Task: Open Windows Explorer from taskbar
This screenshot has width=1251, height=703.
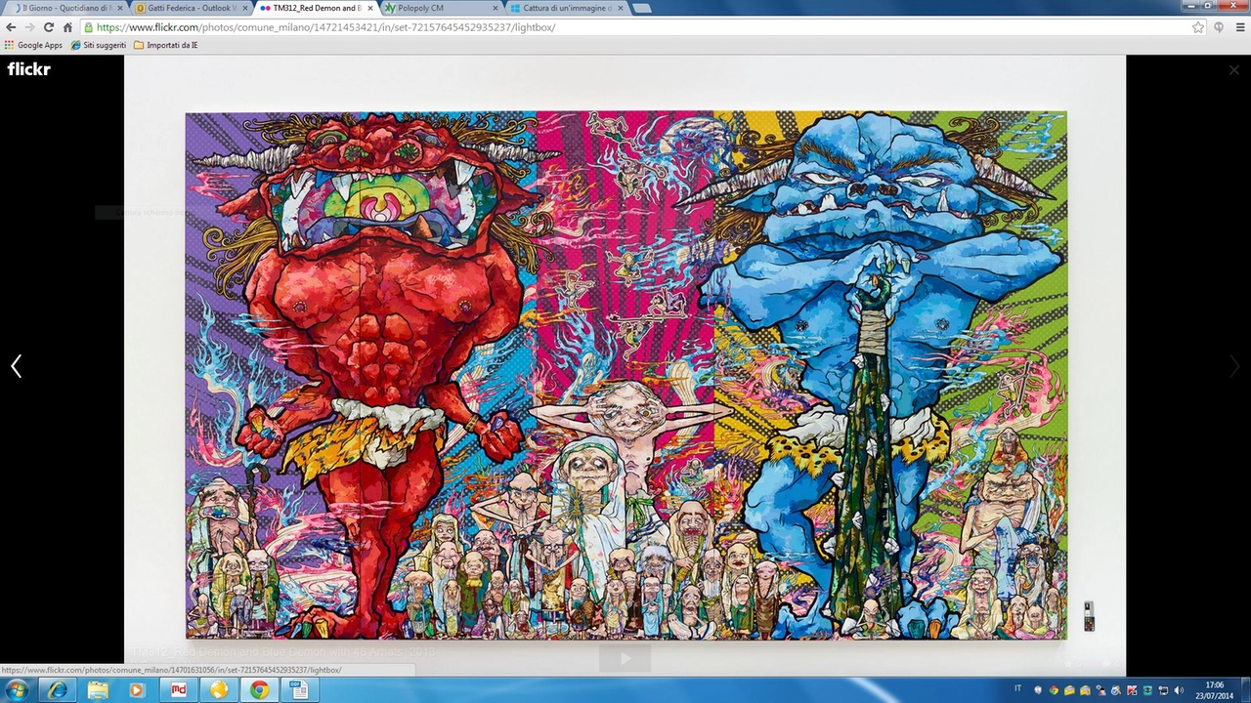Action: click(98, 690)
